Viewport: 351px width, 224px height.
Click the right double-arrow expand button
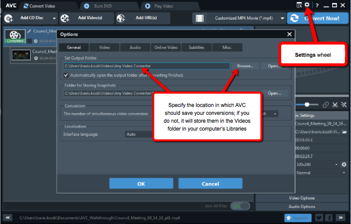pyautogui.click(x=341, y=217)
